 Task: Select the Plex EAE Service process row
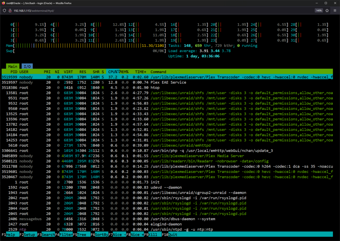tap(167, 82)
